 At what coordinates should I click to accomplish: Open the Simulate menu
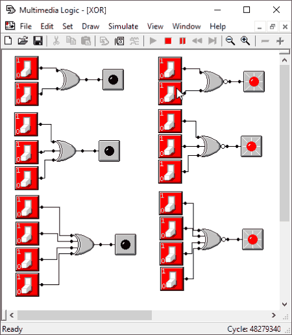(123, 27)
